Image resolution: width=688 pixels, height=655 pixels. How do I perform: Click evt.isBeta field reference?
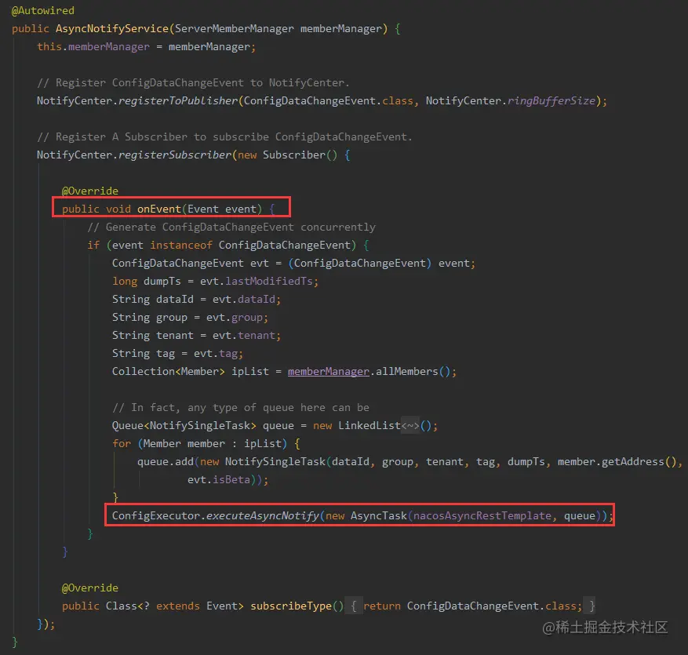tap(219, 480)
